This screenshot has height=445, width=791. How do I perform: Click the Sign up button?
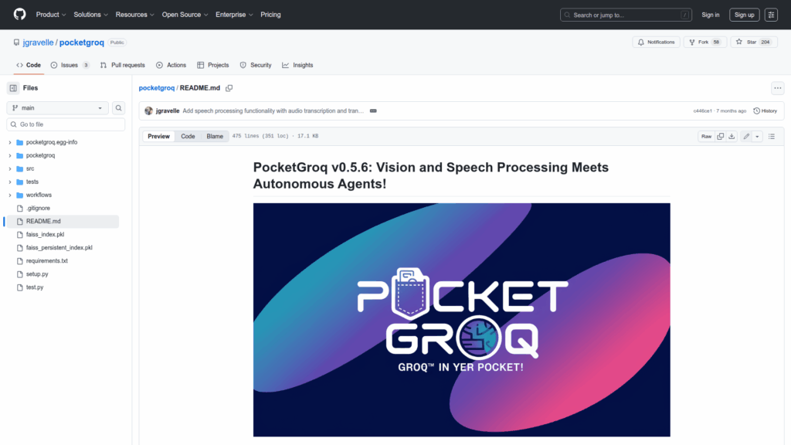pyautogui.click(x=744, y=15)
